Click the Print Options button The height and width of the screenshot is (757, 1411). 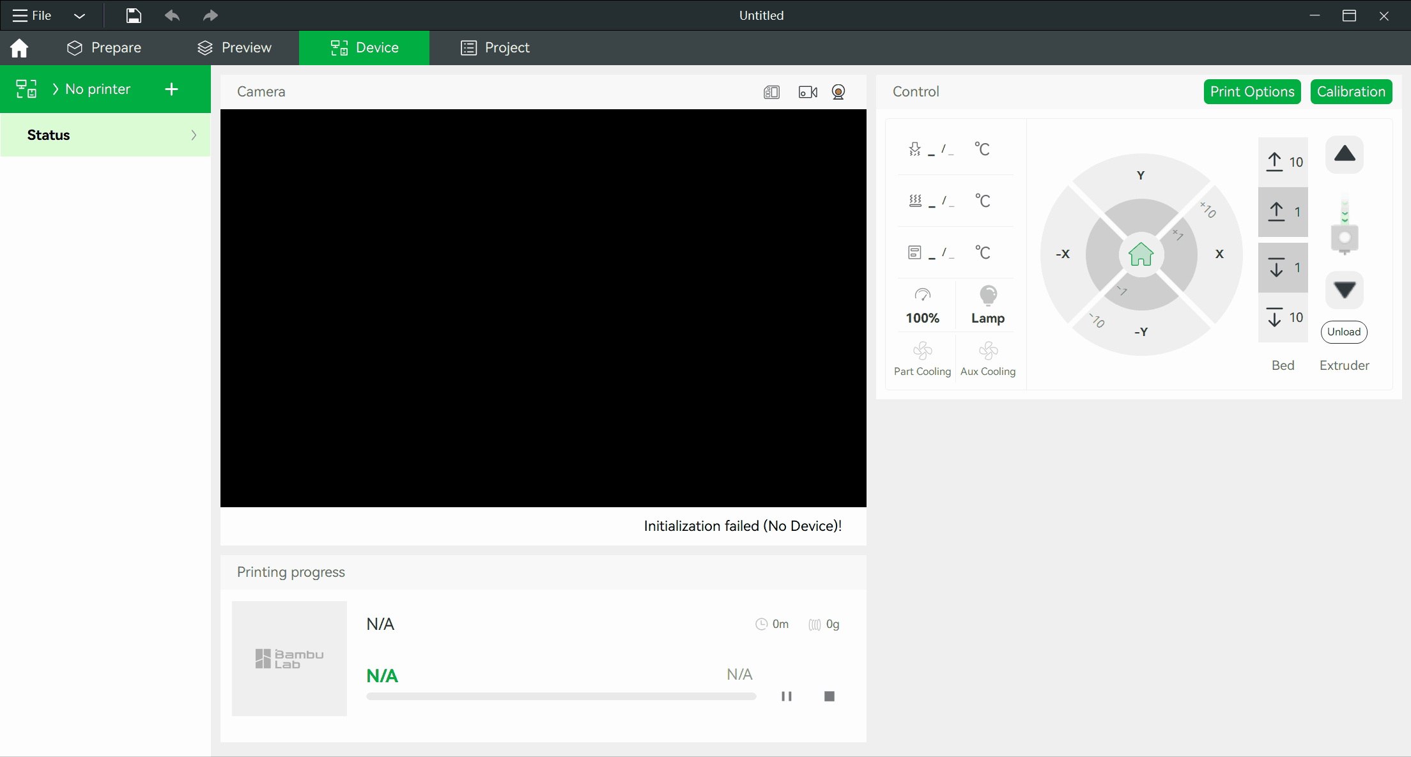(x=1253, y=91)
